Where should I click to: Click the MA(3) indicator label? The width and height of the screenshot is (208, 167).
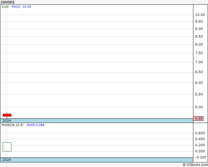16,7
